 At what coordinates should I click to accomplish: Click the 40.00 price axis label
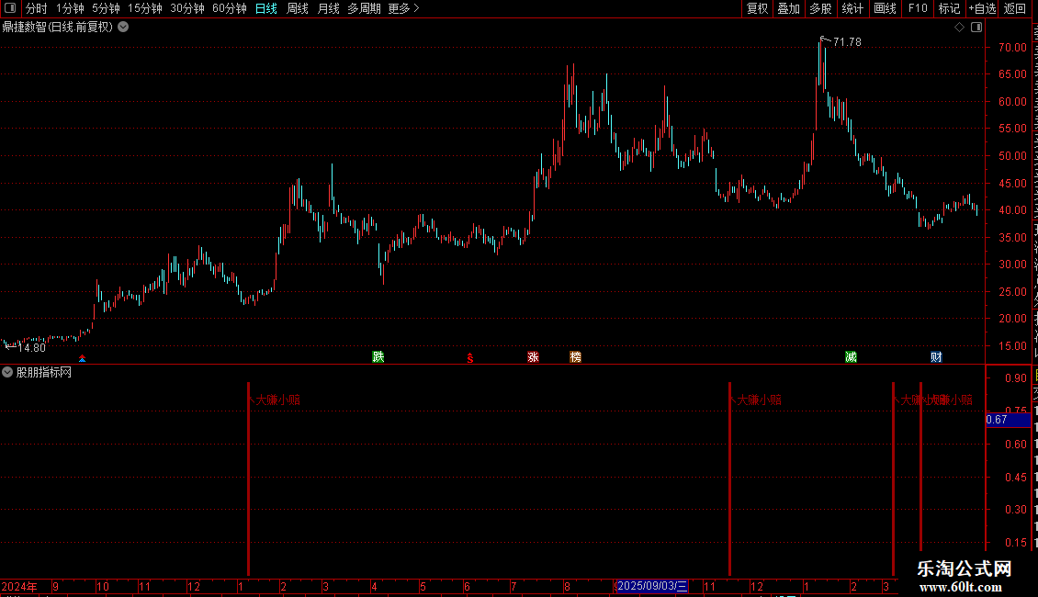[1013, 210]
